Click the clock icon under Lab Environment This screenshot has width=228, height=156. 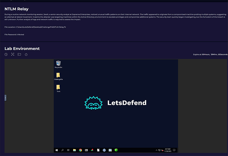(x=6, y=54)
